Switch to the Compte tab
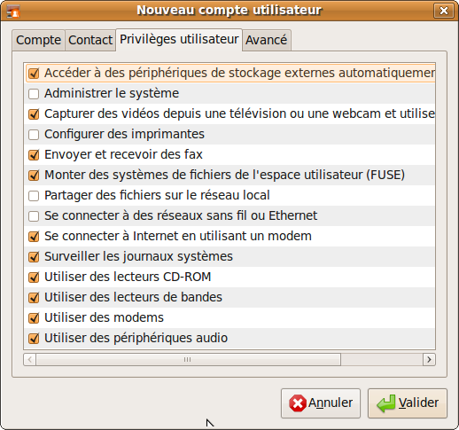This screenshot has height=430, width=459. pyautogui.click(x=38, y=40)
